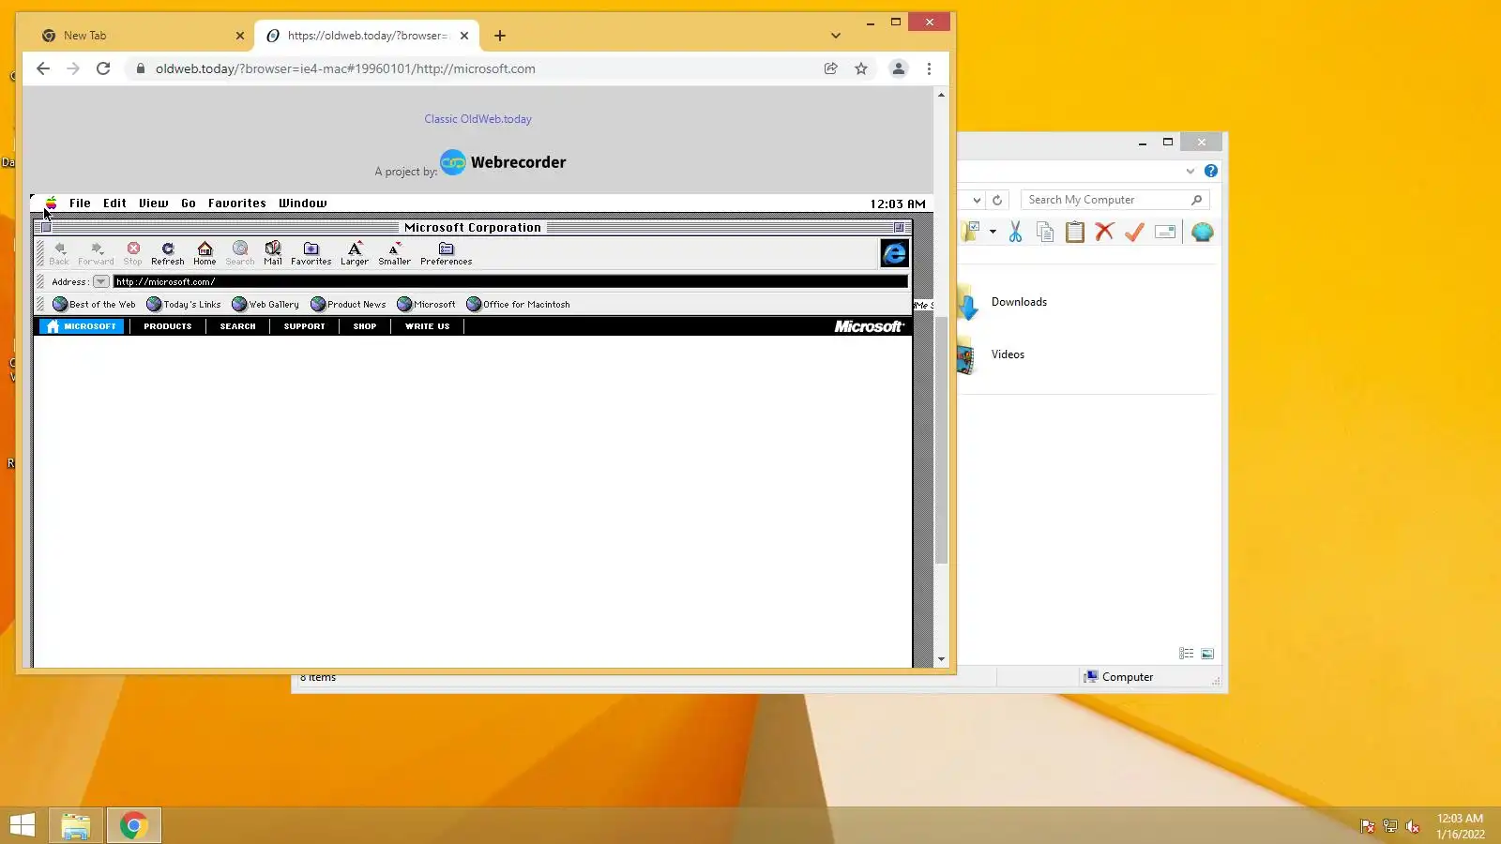Viewport: 1501px width, 844px height.
Task: Open the Favorites folder icon in the toolbar
Action: click(x=311, y=253)
